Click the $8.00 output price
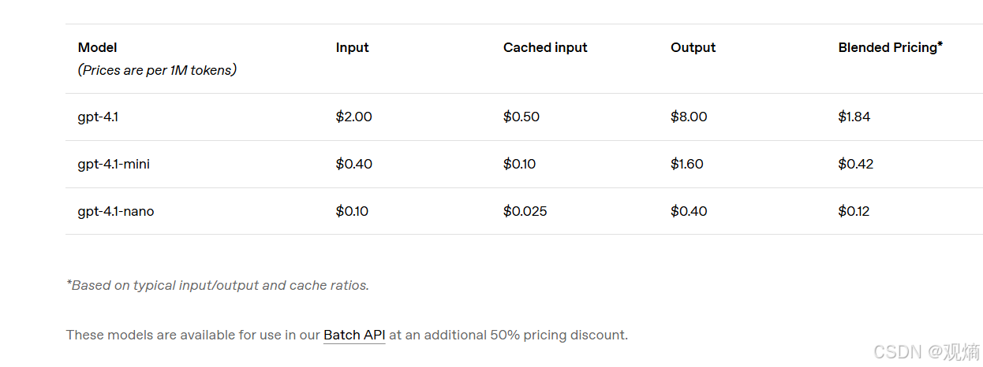Image resolution: width=983 pixels, height=367 pixels. (x=689, y=117)
